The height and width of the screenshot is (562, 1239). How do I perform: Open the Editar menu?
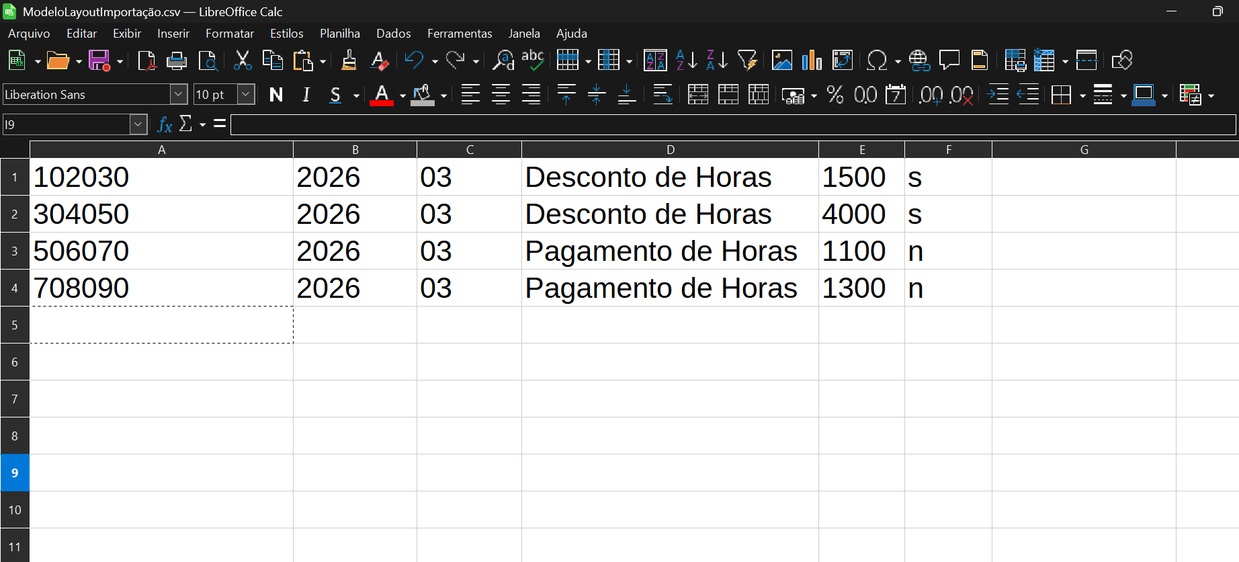click(x=81, y=34)
